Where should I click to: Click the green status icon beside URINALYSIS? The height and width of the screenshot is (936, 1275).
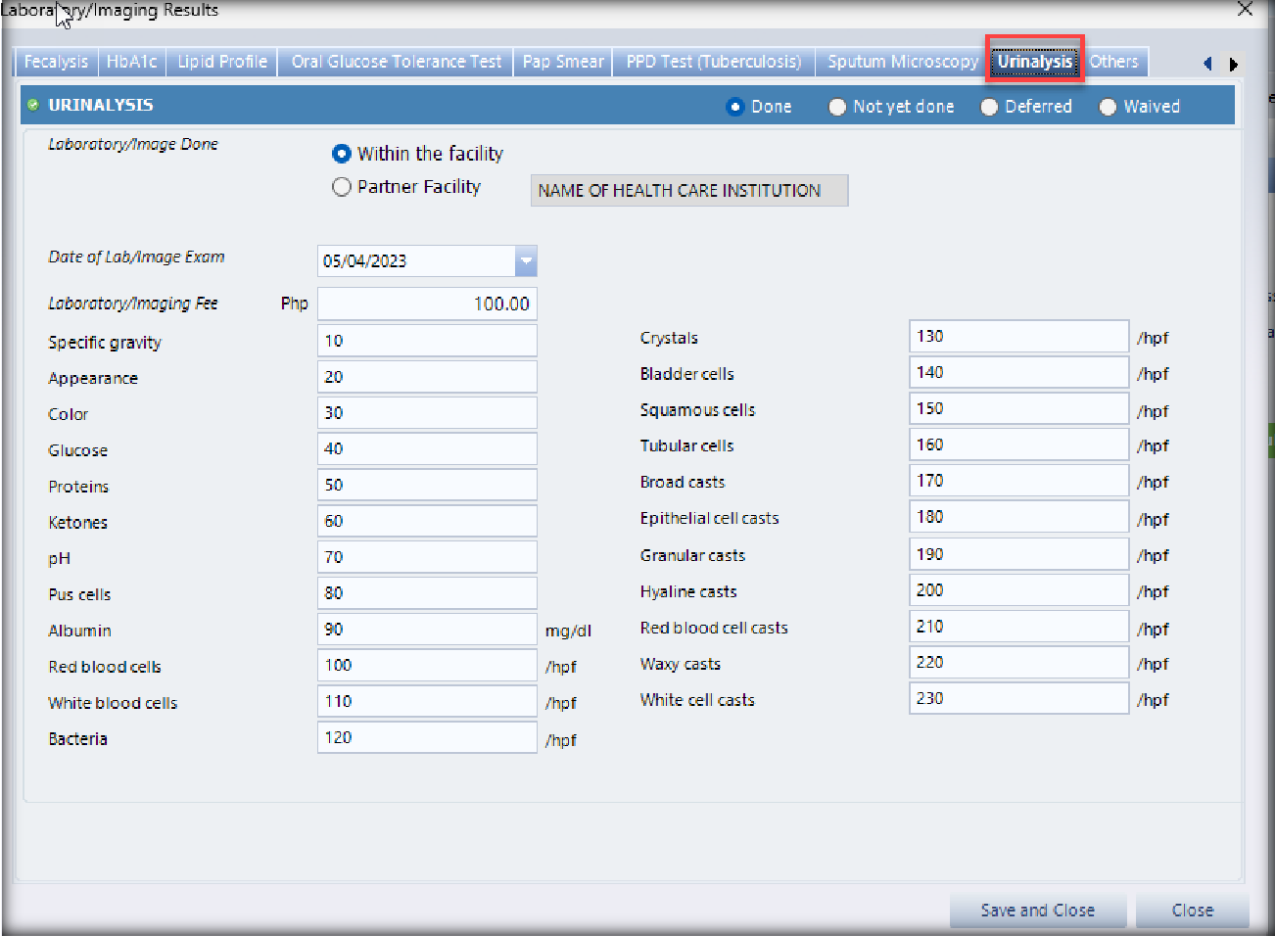(x=33, y=105)
